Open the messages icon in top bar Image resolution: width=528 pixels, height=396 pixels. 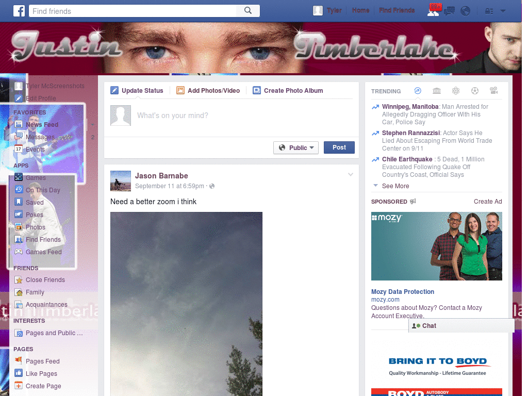click(x=449, y=11)
